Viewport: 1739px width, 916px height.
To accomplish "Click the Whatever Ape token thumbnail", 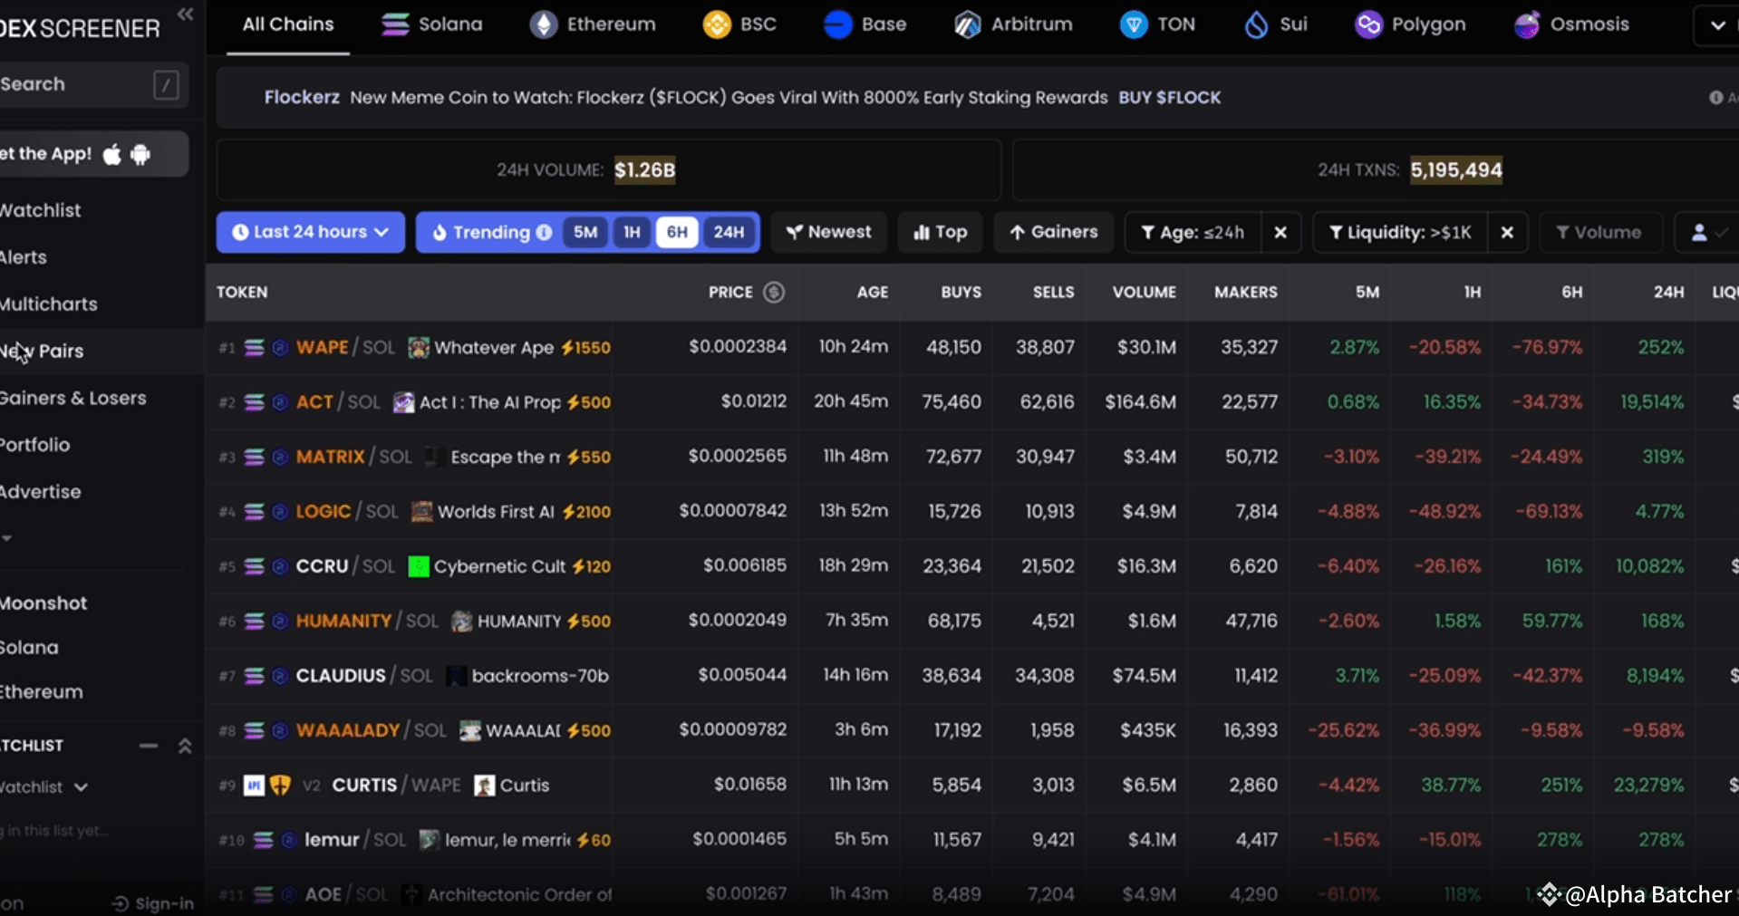I will coord(419,348).
